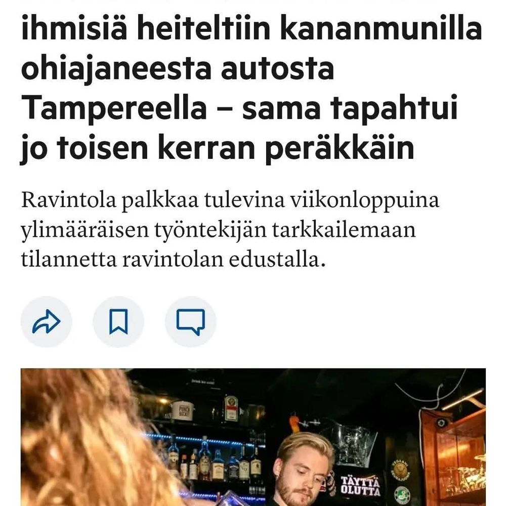Save article with the bookmark icon
Viewport: 506px width, 506px height.
pos(118,322)
